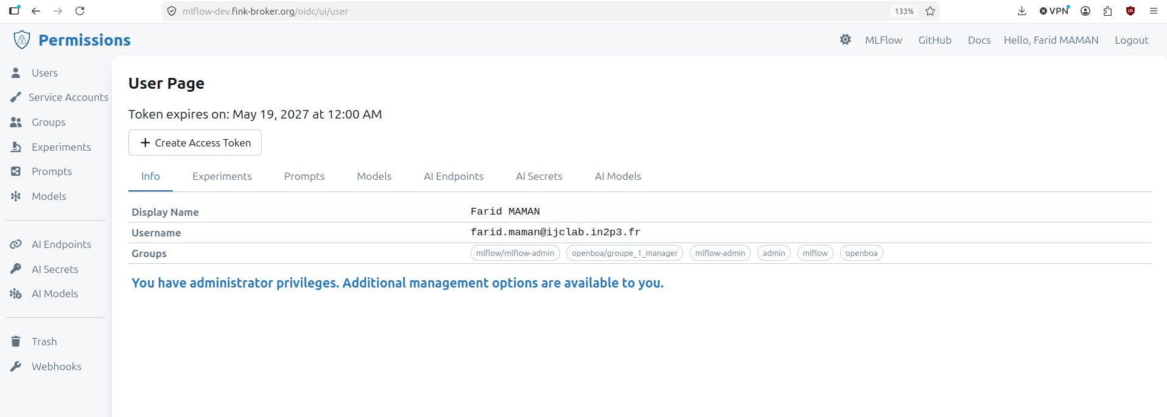Switch to the Prompts tab

click(304, 176)
